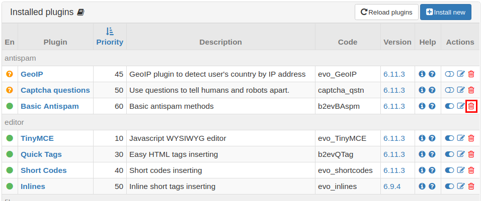The width and height of the screenshot is (482, 201).
Task: Delete the Inlines plugin trash icon
Action: point(471,186)
